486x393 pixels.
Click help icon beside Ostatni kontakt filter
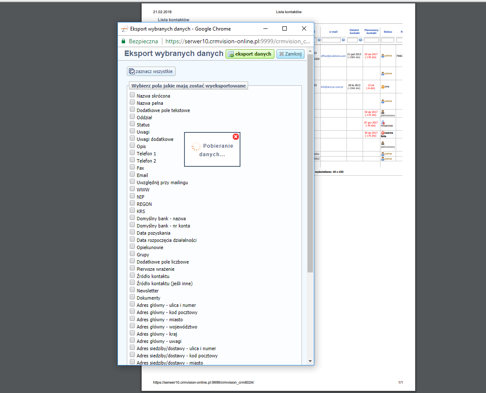coord(360,40)
